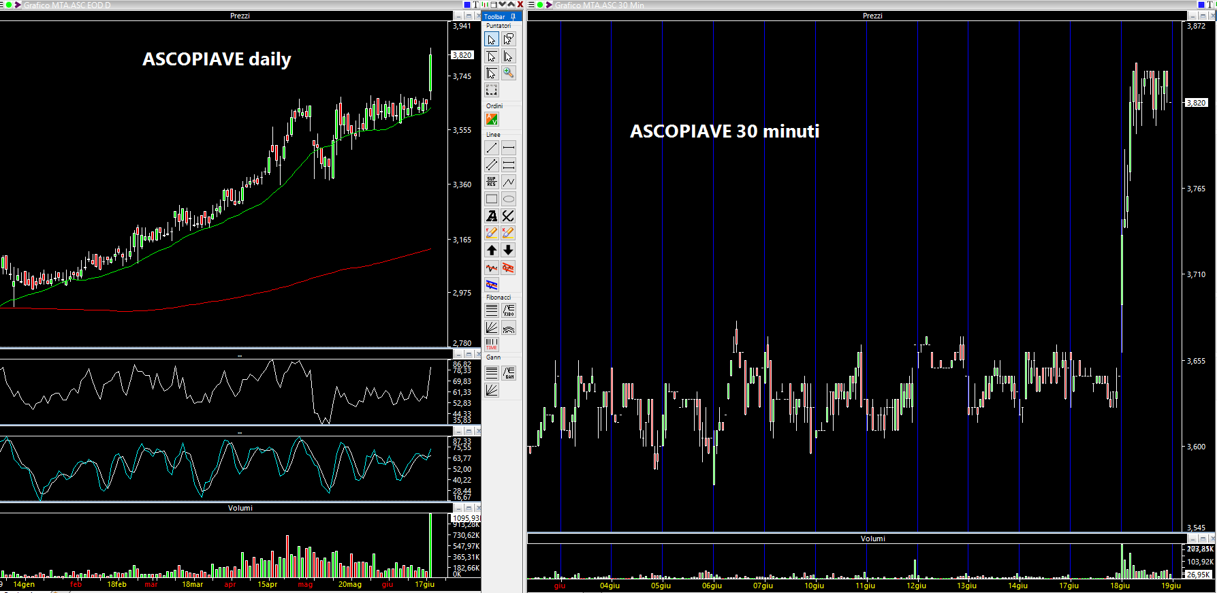Insert an up arrow marker

tap(492, 250)
